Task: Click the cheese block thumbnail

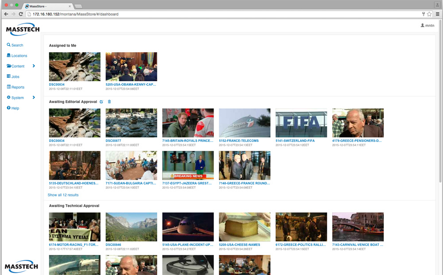Action: coord(245,227)
